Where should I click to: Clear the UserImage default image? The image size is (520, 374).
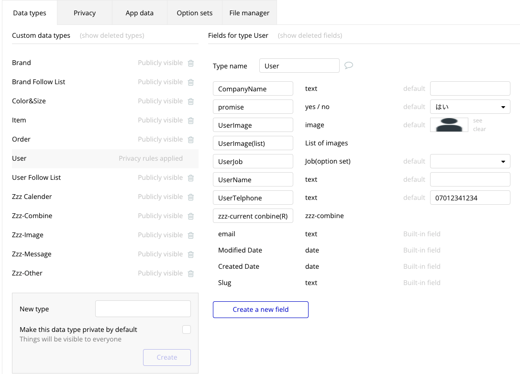[x=479, y=129]
